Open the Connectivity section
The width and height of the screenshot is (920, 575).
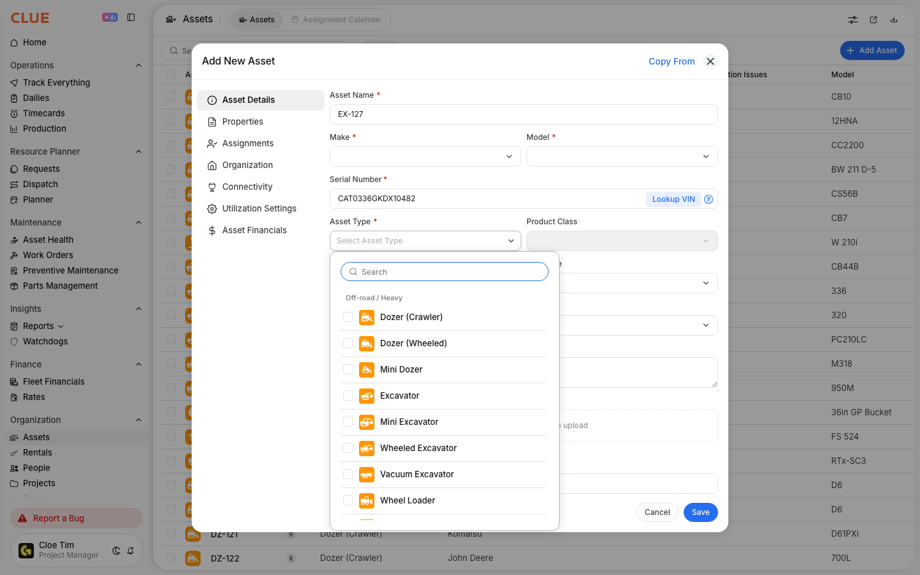[261, 187]
